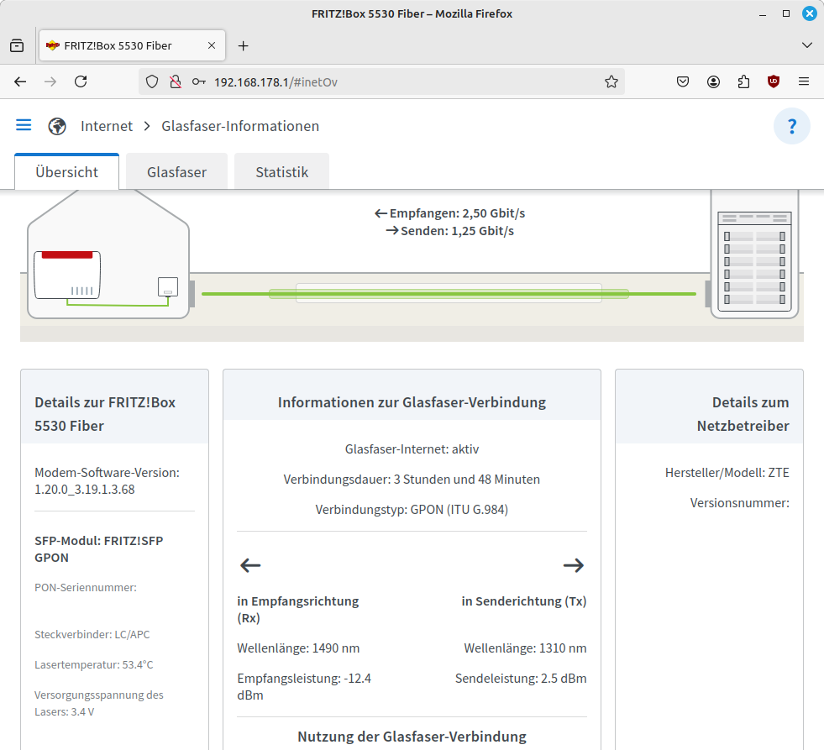The width and height of the screenshot is (824, 750).
Task: Open the Pocket save icon
Action: click(x=683, y=81)
